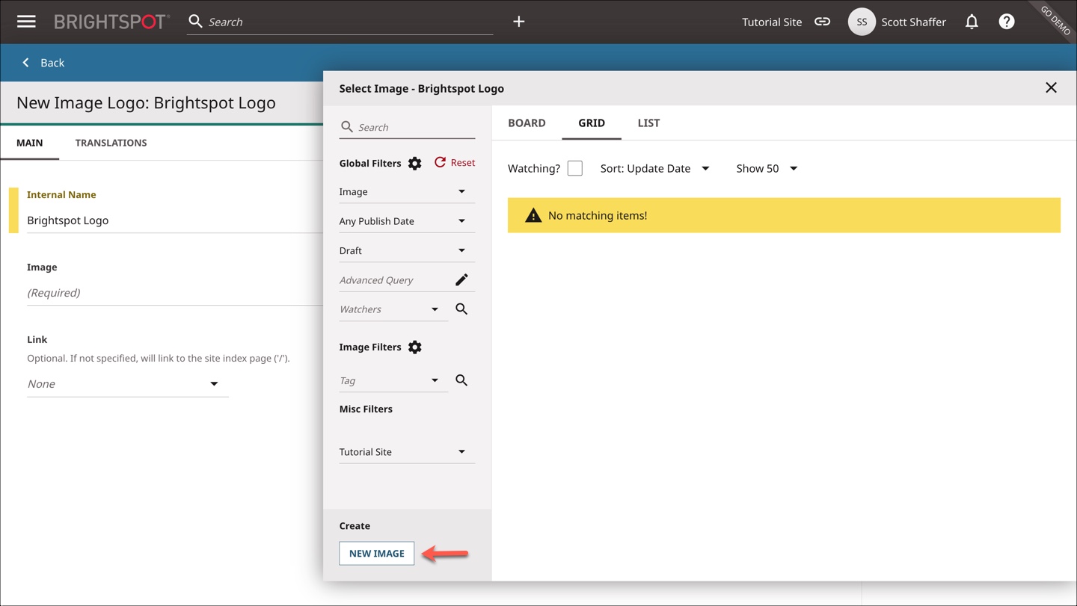
Task: Switch to the GRID view tab
Action: click(592, 123)
